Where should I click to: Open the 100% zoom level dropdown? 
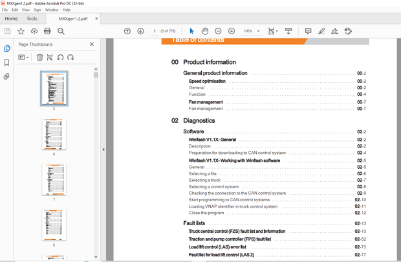(257, 31)
